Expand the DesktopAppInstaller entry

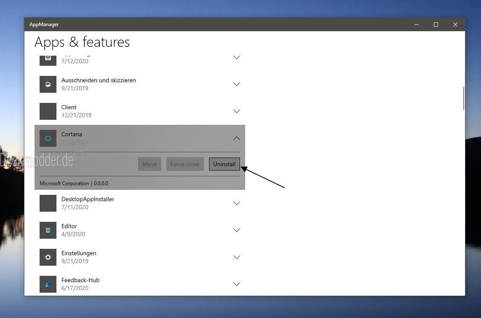(237, 203)
